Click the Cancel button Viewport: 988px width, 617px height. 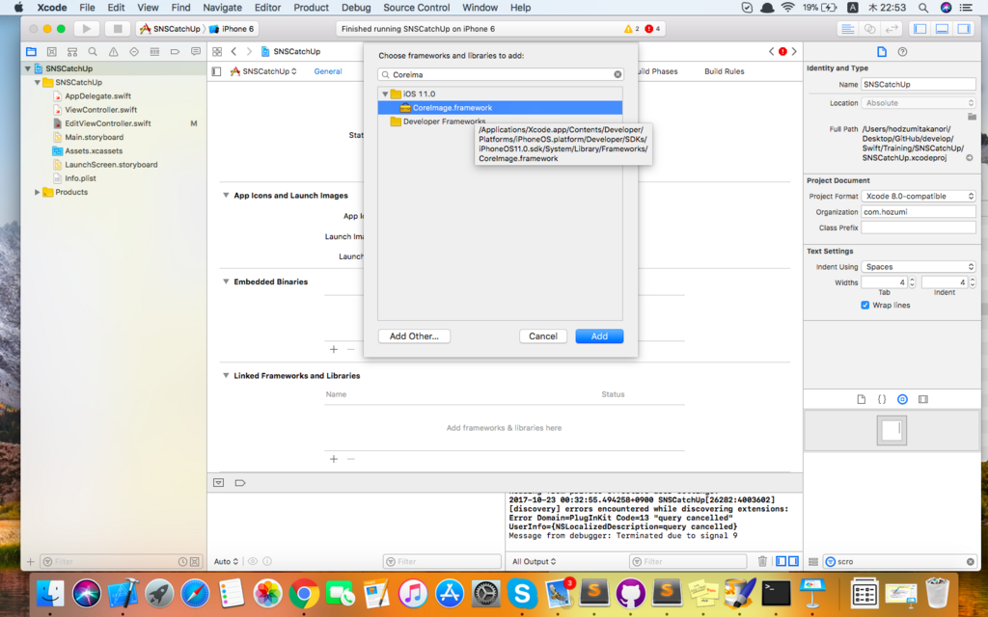[543, 336]
